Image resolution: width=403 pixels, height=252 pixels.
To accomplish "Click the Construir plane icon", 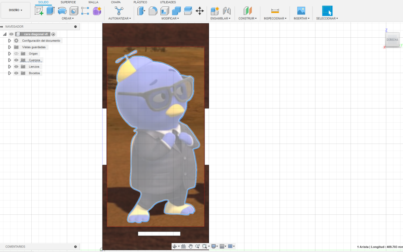I will [247, 11].
